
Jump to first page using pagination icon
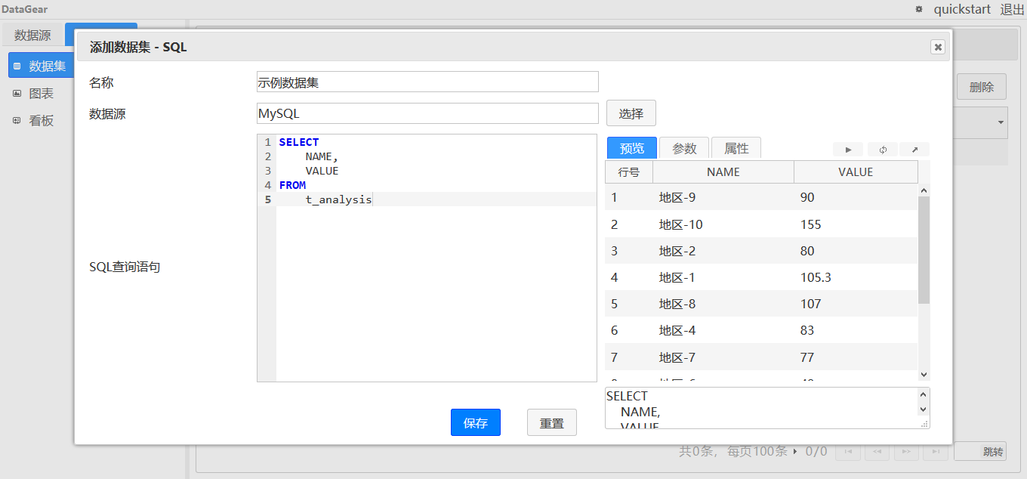(x=848, y=451)
